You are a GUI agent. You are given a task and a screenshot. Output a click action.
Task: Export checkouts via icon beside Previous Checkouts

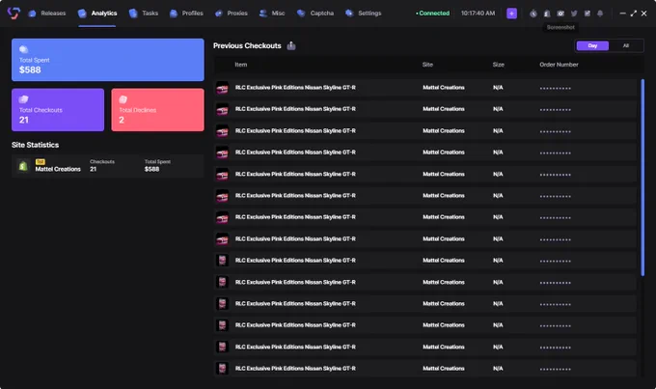pos(291,45)
